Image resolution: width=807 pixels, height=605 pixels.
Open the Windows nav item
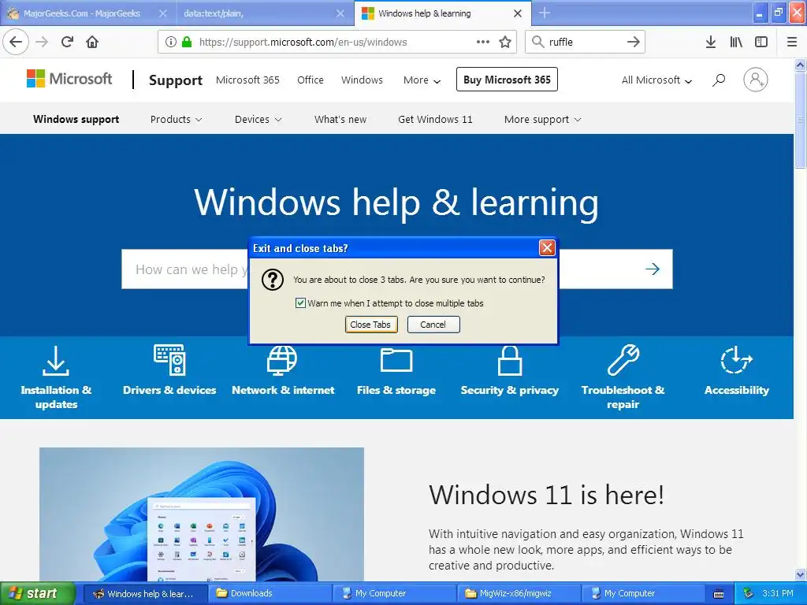[x=362, y=80]
